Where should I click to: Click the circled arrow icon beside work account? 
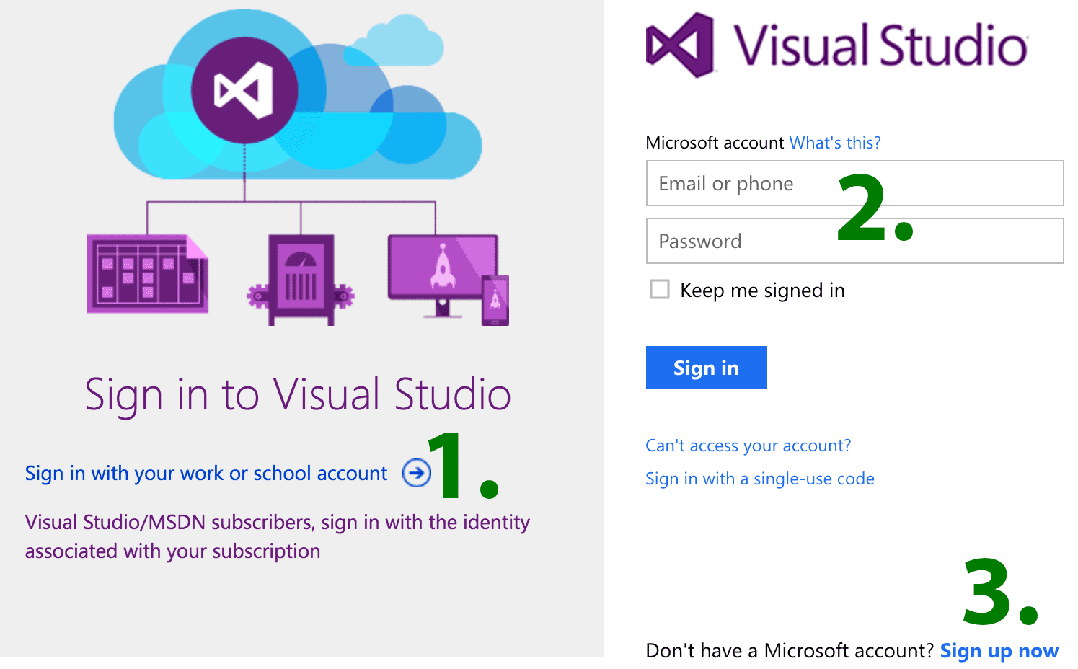[x=416, y=473]
